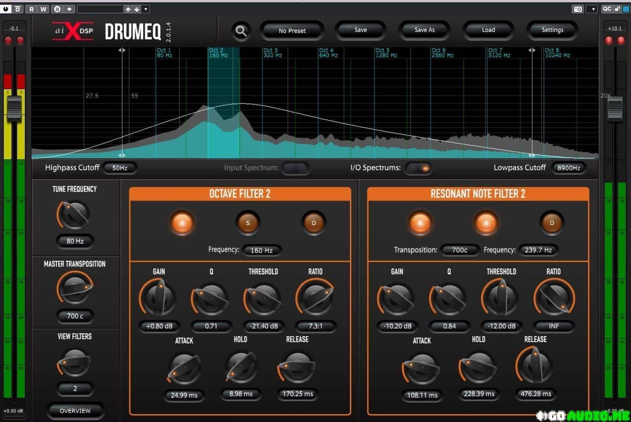The height and width of the screenshot is (422, 631).
Task: Click Resonant Note Filter 2 Q knob
Action: tap(449, 299)
